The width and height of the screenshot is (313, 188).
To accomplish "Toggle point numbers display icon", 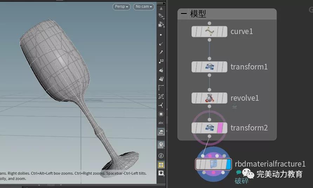I will click(161, 61).
